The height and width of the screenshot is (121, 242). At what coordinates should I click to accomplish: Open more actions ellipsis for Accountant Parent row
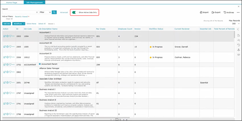coord(13,65)
